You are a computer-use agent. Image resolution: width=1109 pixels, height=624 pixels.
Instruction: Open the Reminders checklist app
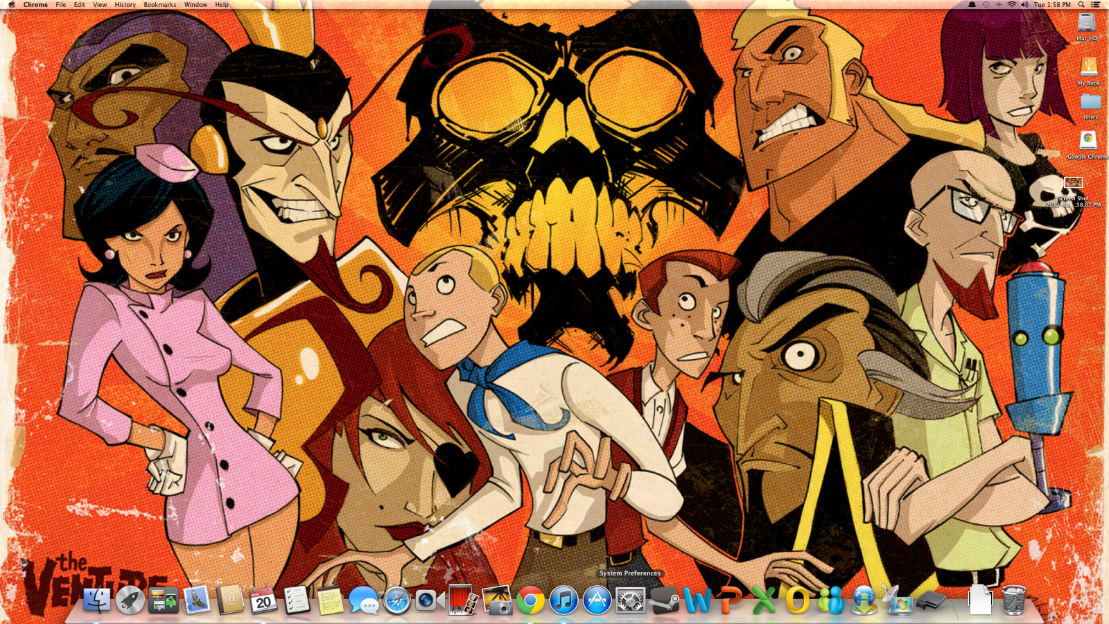coord(297,600)
